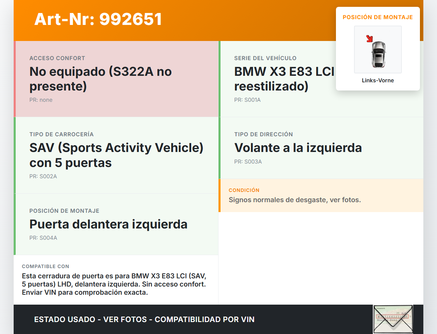Select the "TIPO DE CARROCERÍA" label
Image resolution: width=437 pixels, height=334 pixels.
pyautogui.click(x=61, y=134)
